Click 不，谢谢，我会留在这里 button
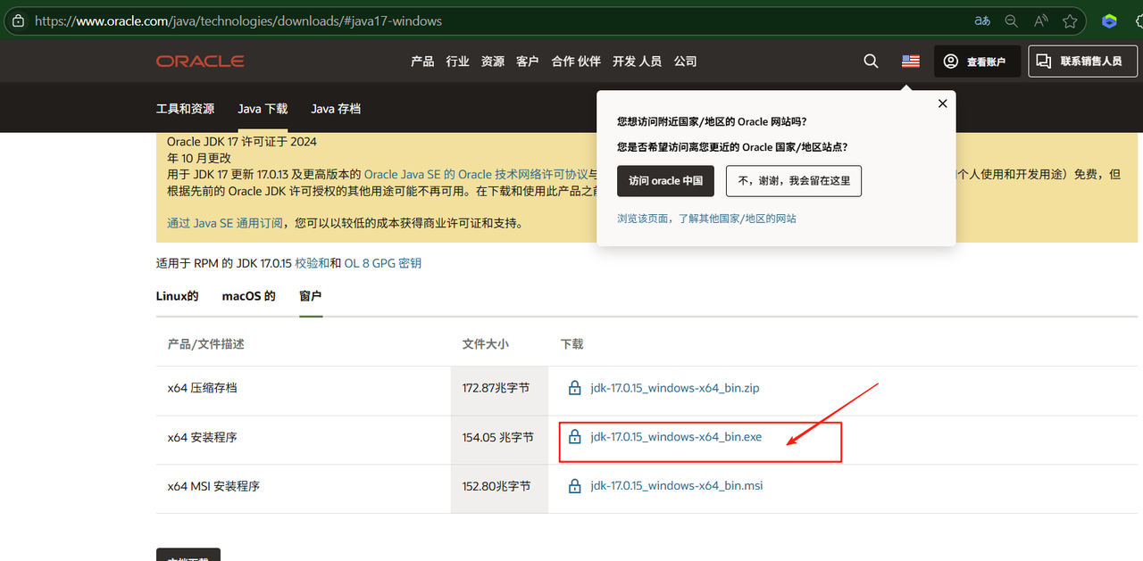 tap(793, 180)
